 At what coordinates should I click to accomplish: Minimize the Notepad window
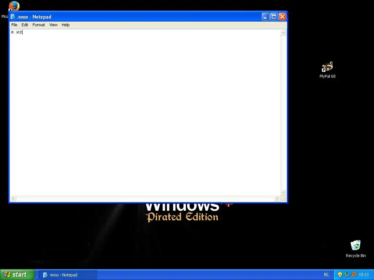(x=266, y=16)
